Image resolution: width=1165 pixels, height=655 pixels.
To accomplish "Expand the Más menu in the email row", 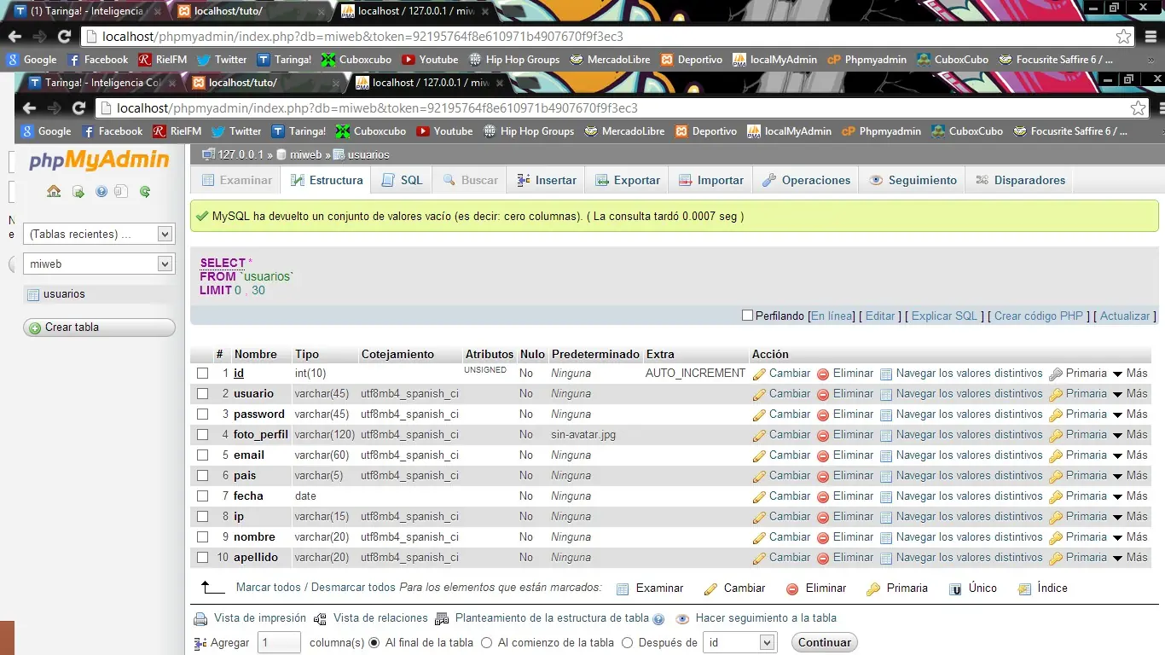I will [1130, 455].
